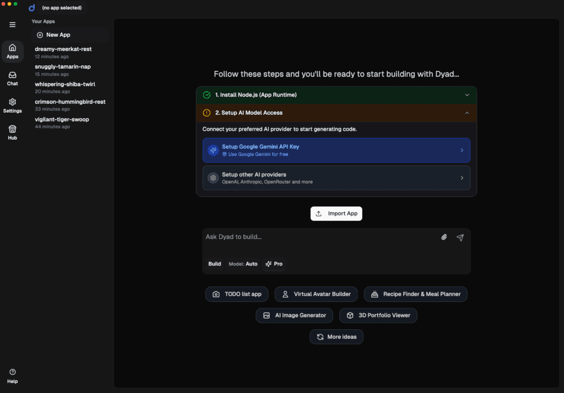564x393 pixels.
Task: Open Setup Google Gemini API Key
Action: [x=337, y=151]
